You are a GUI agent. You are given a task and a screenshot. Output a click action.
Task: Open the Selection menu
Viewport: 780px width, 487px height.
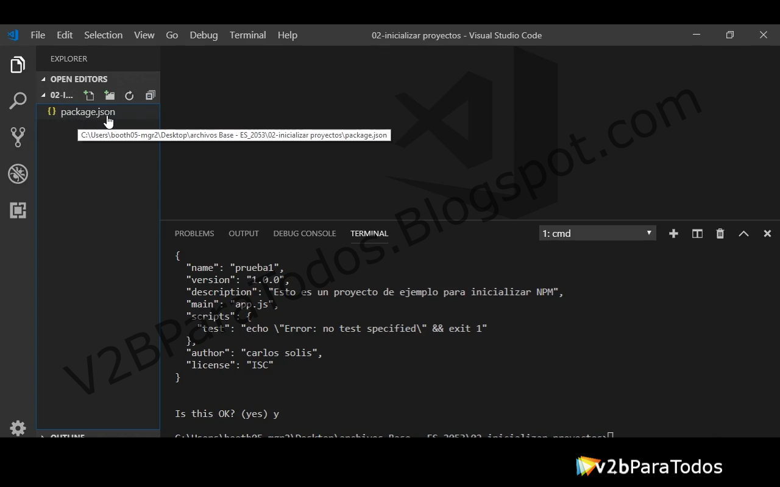pyautogui.click(x=103, y=35)
